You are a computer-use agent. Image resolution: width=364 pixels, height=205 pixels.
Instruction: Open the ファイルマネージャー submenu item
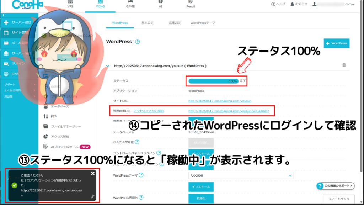pyautogui.click(x=62, y=126)
